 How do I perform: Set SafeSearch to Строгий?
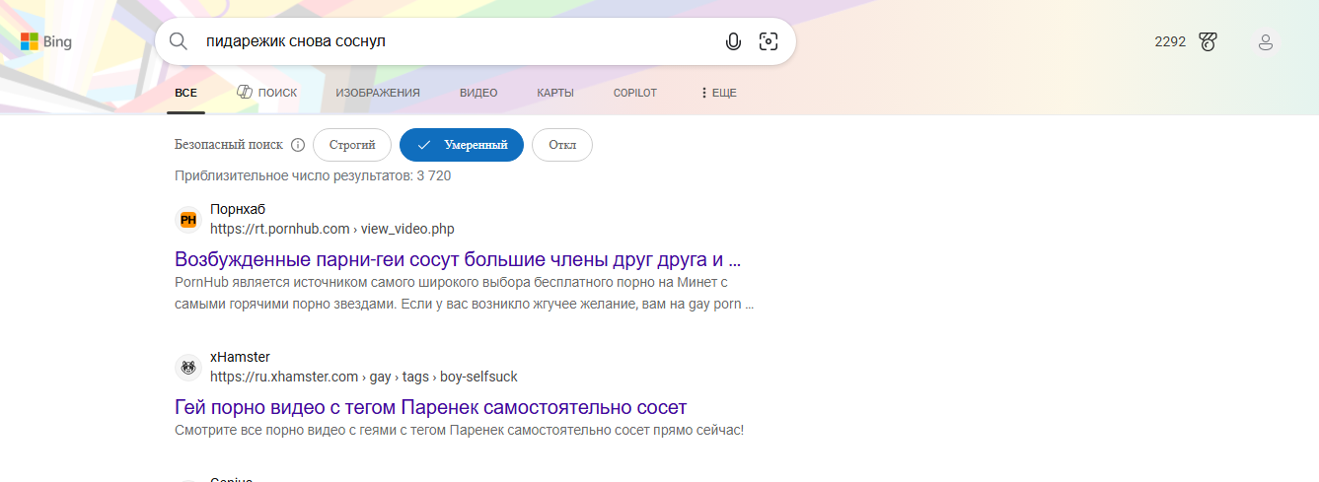[352, 145]
